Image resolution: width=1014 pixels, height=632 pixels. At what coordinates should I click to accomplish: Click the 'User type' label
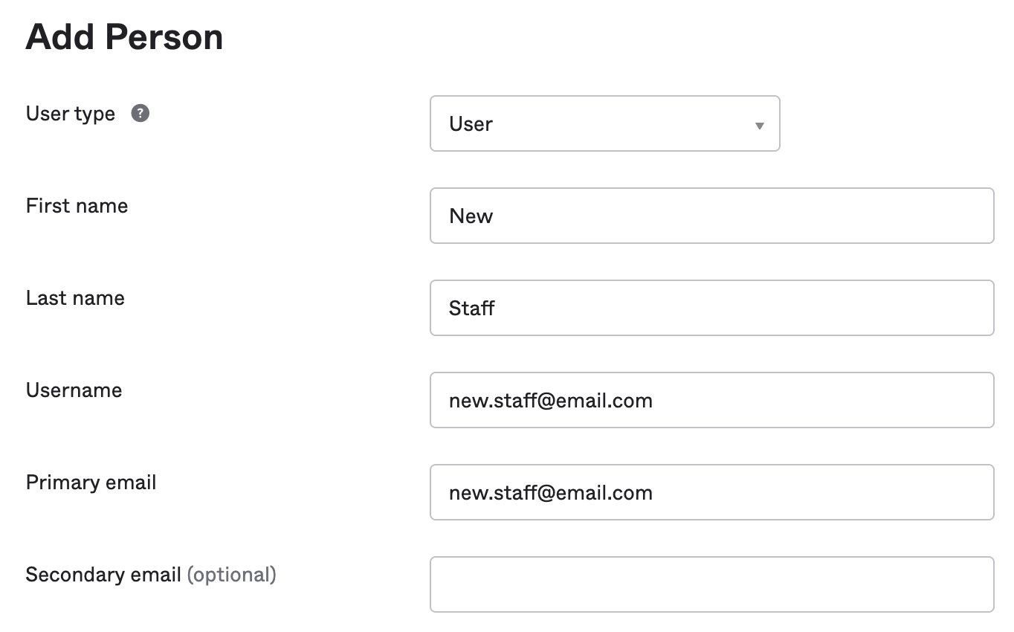[71, 114]
